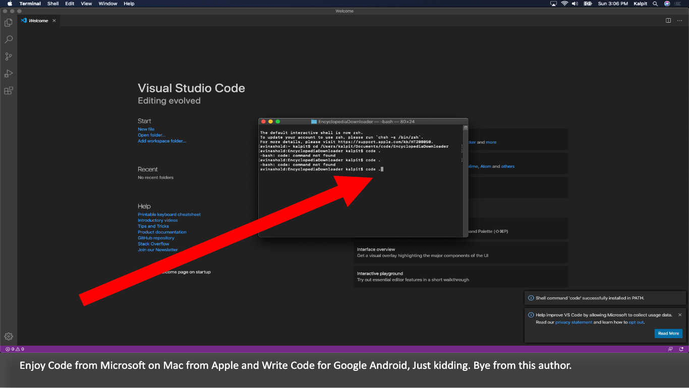Click the Open folder... link
This screenshot has height=388, width=689.
click(151, 135)
